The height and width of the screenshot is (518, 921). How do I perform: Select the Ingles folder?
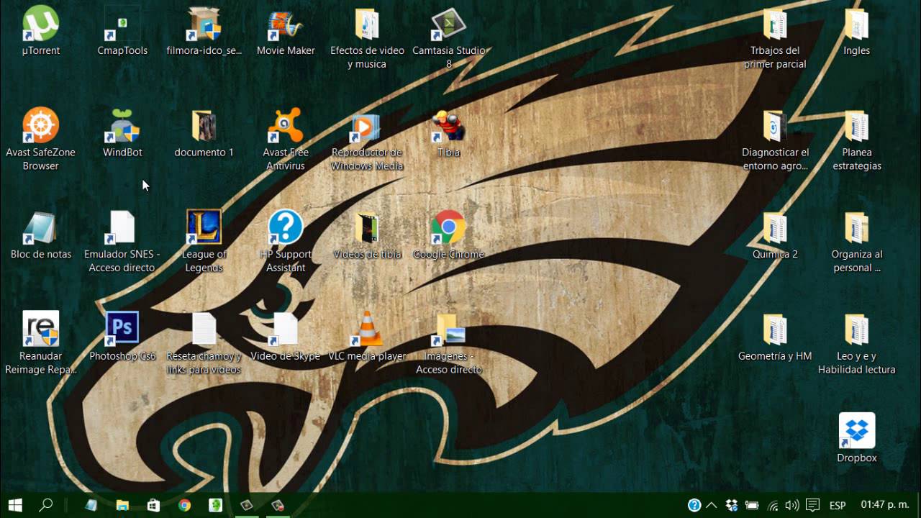coord(856,32)
